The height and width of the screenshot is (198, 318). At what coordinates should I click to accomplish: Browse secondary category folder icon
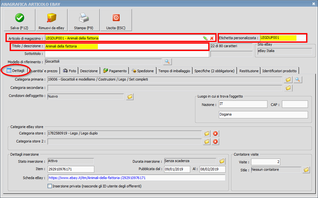coord(288,88)
